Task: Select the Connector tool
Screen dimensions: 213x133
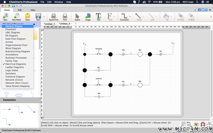Action: click(x=124, y=17)
